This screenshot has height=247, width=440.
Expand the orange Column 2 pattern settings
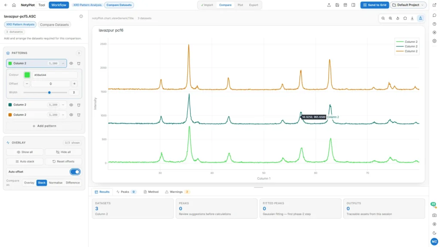click(x=63, y=115)
